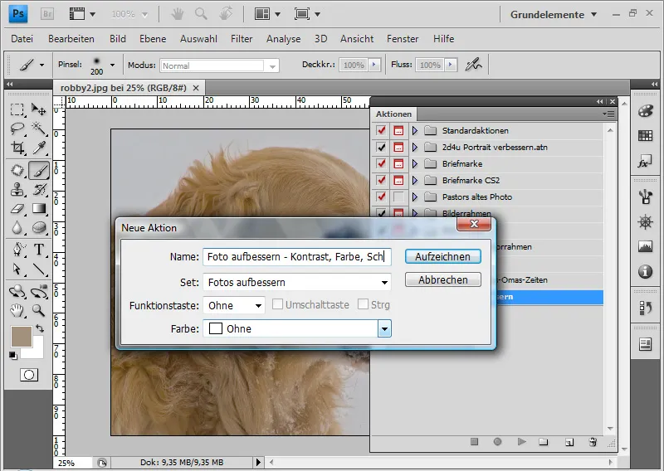Viewport: 664px width, 471px height.
Task: Select the Blur tool
Action: (17, 228)
